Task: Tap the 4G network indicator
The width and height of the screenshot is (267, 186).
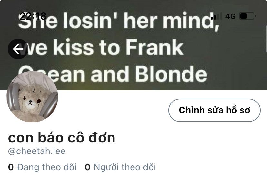Action: pos(230,16)
